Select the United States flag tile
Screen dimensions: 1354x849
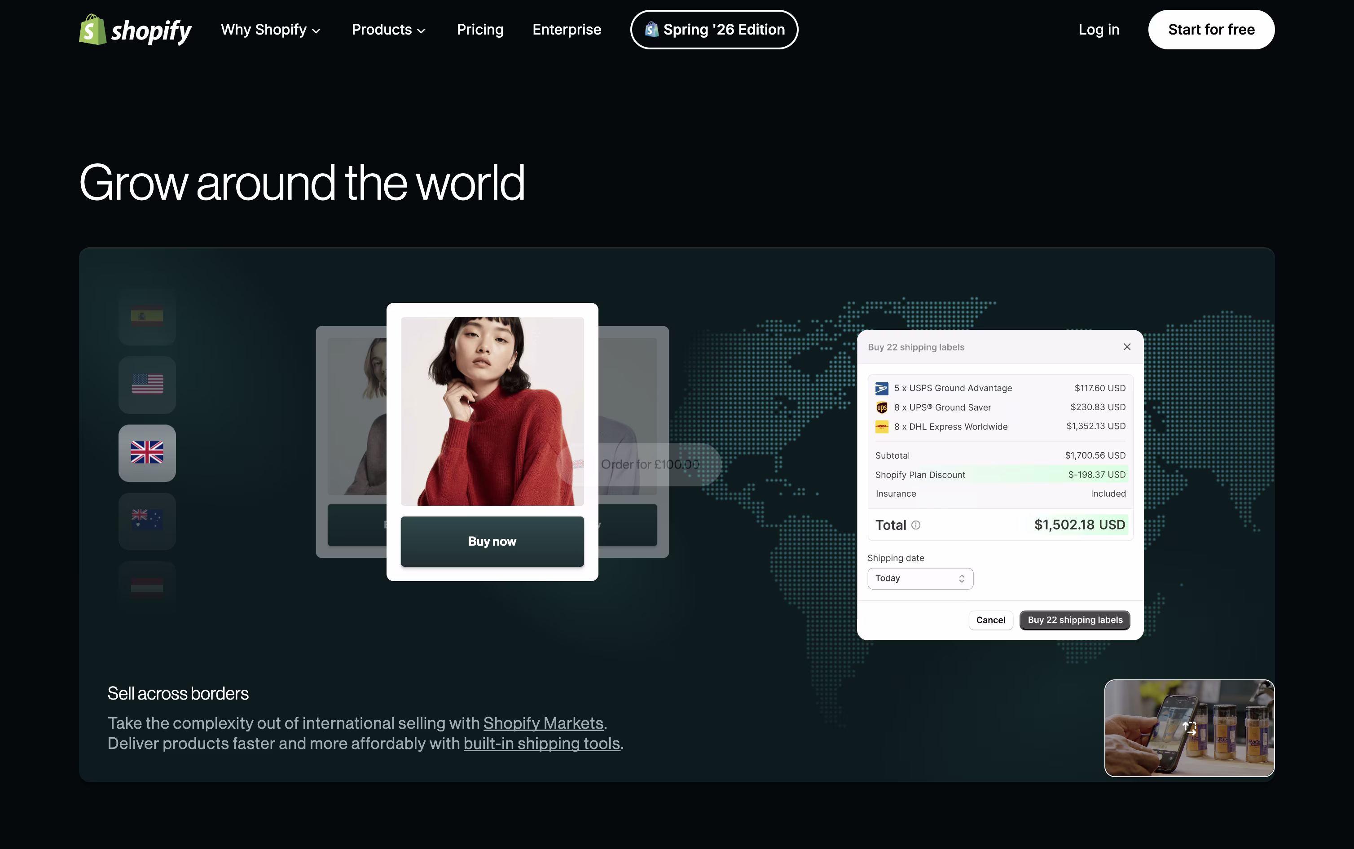147,385
